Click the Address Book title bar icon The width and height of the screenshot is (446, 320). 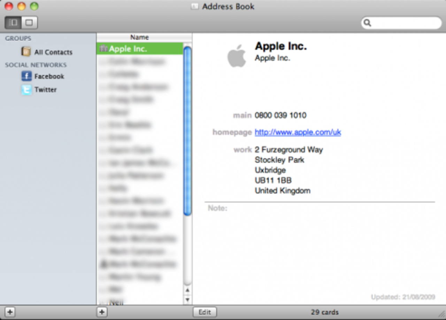pyautogui.click(x=195, y=7)
